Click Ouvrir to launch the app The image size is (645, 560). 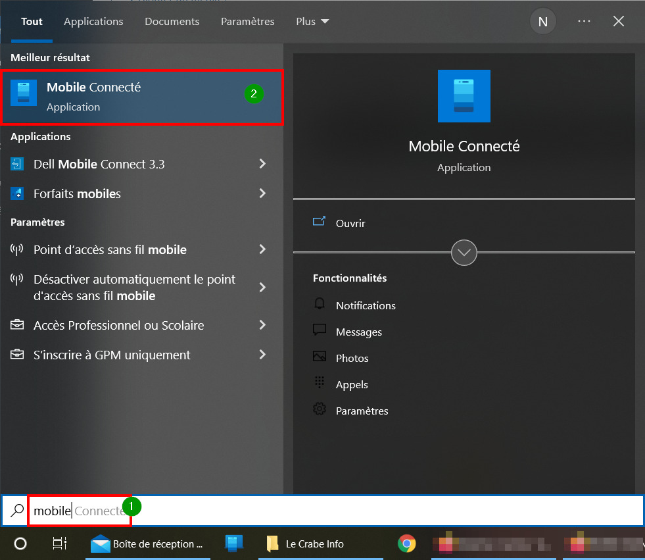[x=350, y=223]
